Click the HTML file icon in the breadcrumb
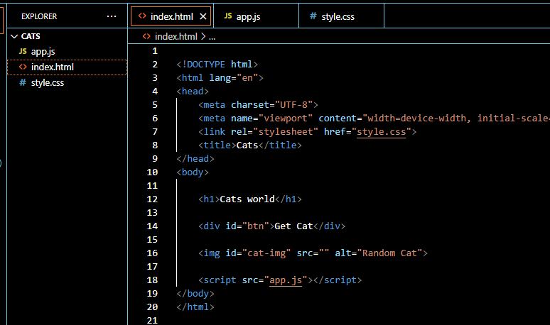This screenshot has width=550, height=325. pos(146,37)
